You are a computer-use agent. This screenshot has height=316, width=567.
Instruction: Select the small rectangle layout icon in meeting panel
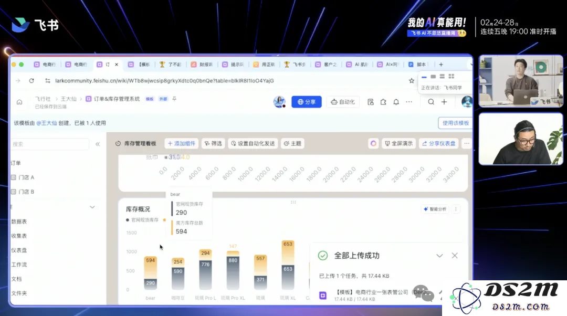433,76
